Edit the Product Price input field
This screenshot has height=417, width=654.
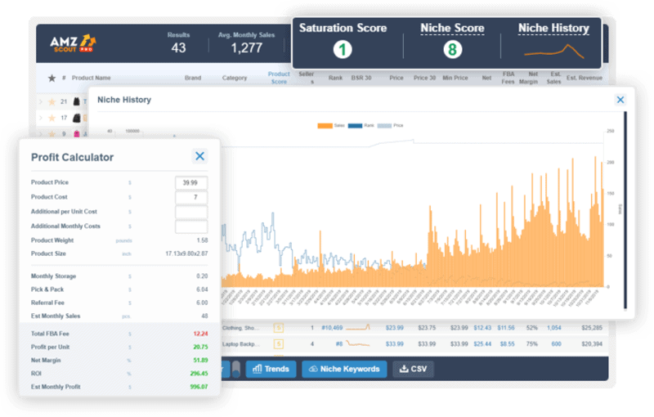click(191, 183)
